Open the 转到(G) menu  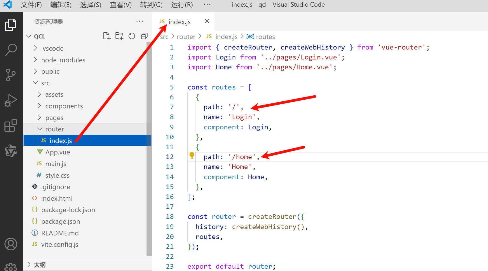[151, 5]
